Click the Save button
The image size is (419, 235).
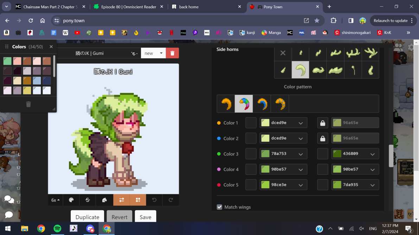tap(145, 217)
